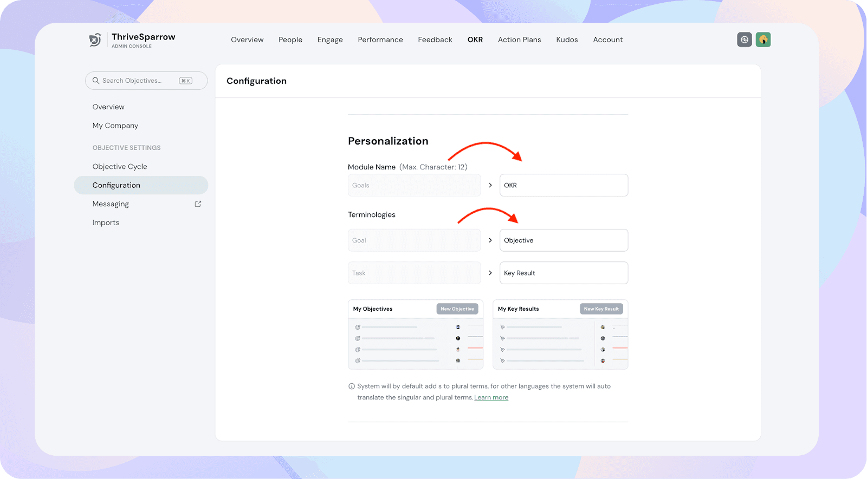The image size is (867, 479).
Task: Open the switcher icon in top right
Action: 745,40
